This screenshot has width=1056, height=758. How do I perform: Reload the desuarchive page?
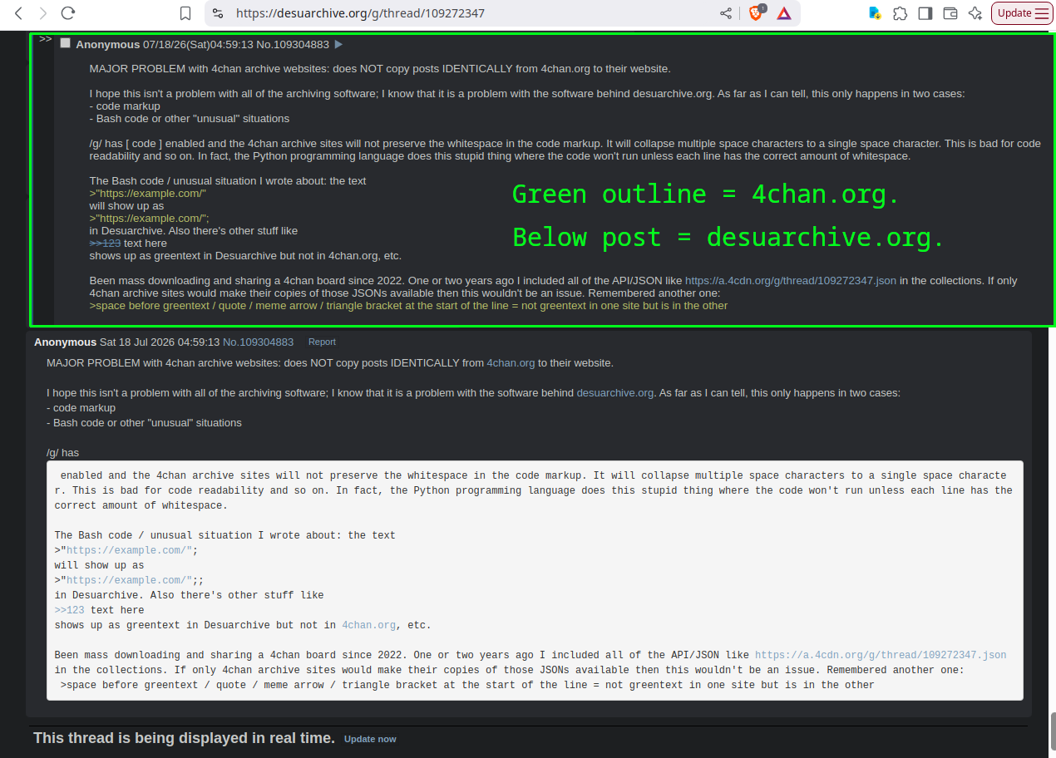click(68, 13)
